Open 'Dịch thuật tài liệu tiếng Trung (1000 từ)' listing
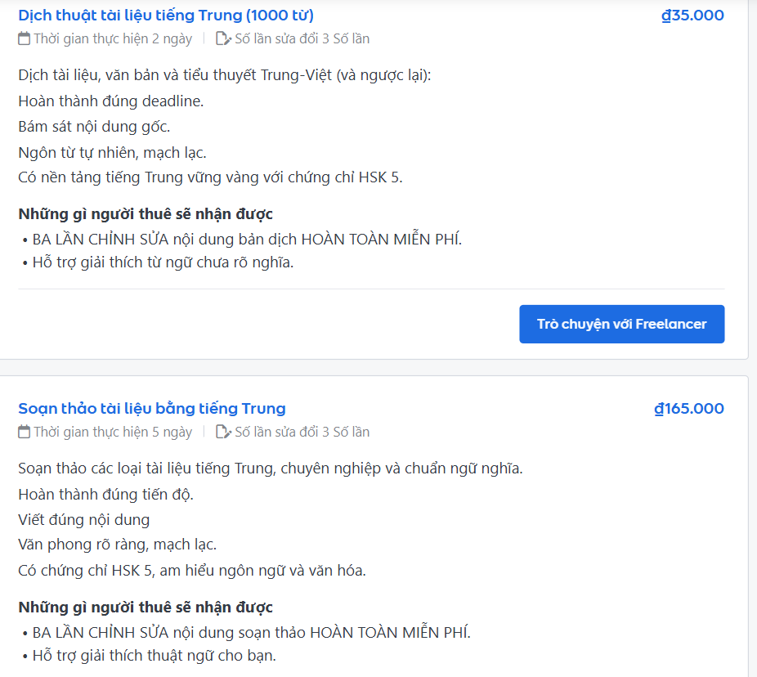Screen dimensions: 757x677 pos(168,14)
